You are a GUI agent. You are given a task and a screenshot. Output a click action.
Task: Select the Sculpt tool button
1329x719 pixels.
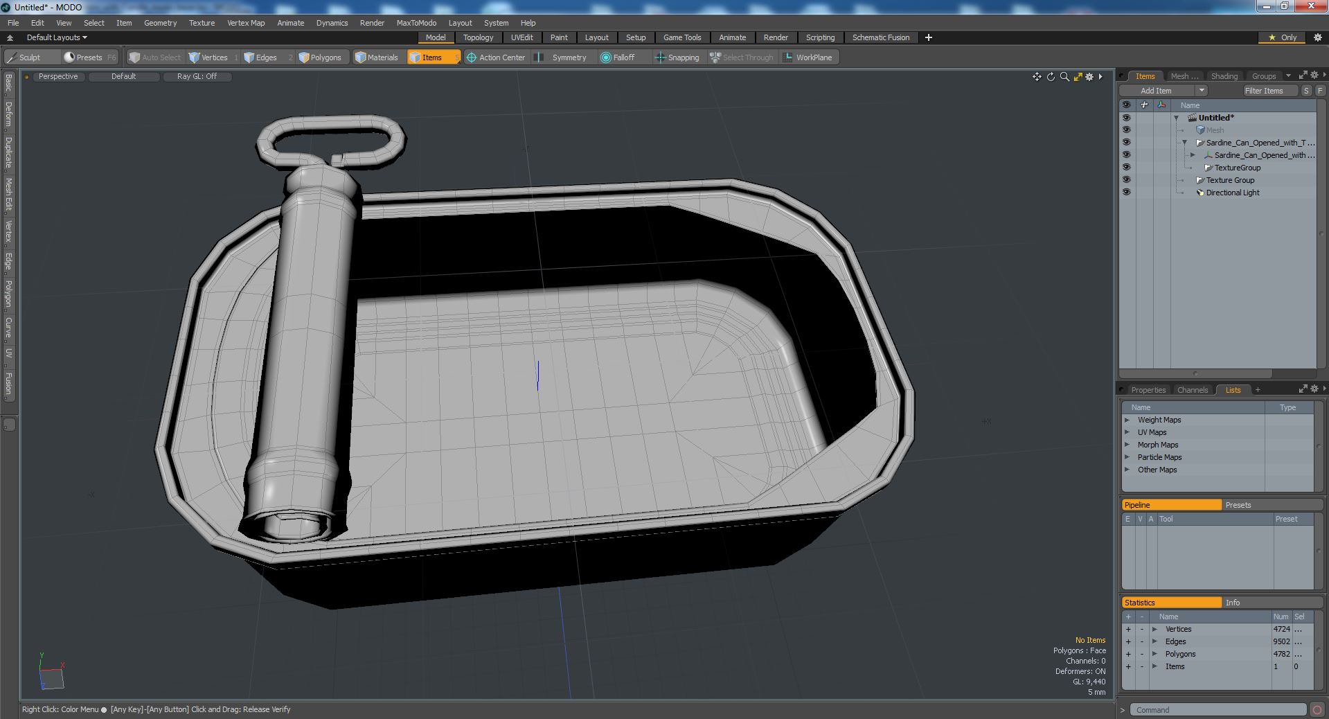click(31, 57)
